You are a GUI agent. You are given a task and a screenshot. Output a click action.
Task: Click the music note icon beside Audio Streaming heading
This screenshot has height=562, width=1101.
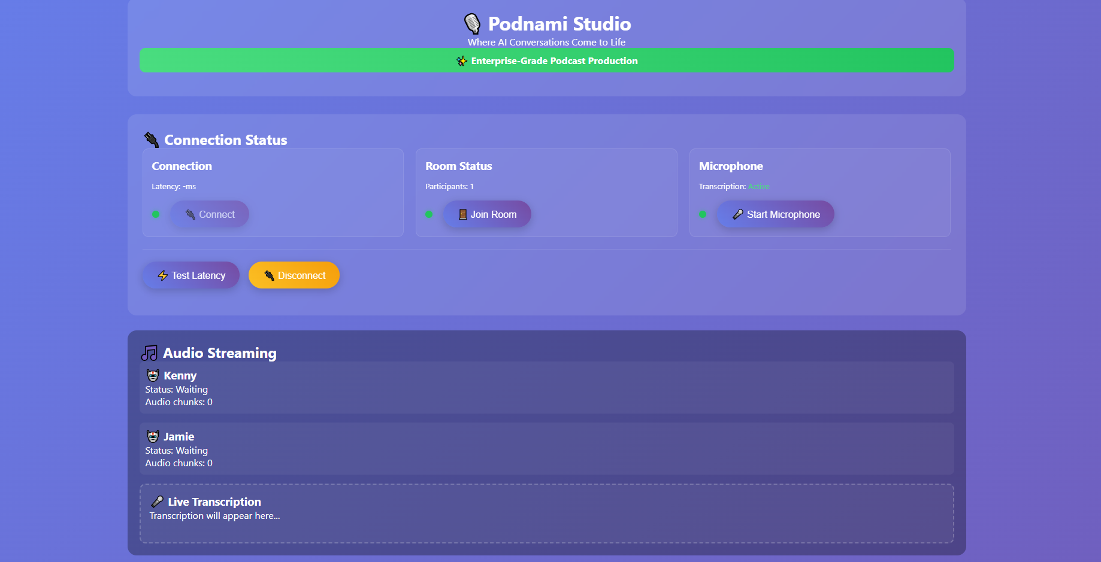pos(150,353)
